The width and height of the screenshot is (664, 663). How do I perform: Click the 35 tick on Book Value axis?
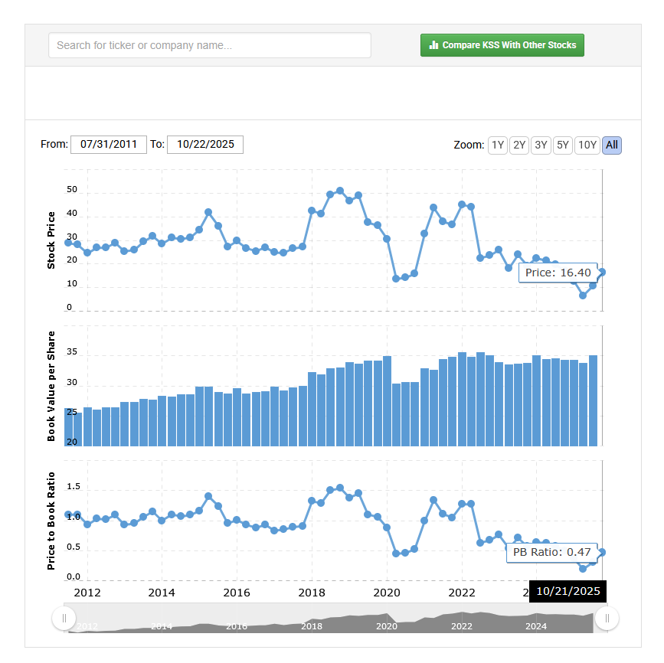coord(72,352)
